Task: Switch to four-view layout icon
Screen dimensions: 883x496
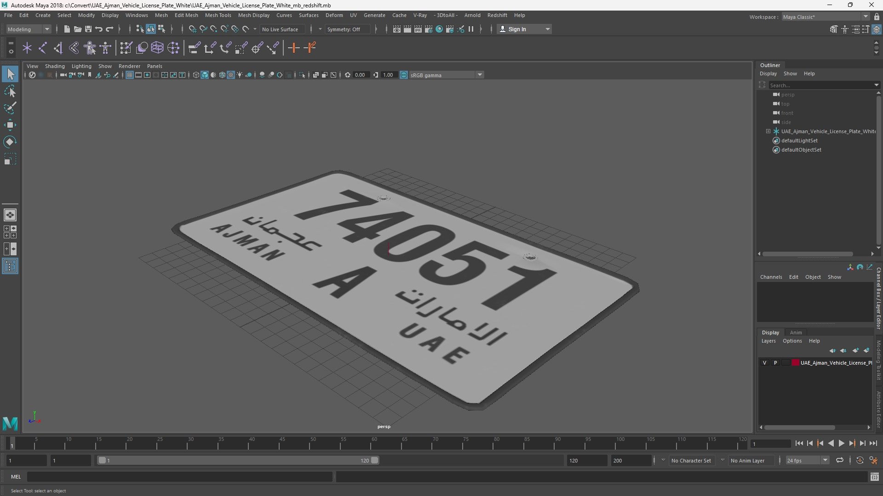Action: click(10, 232)
